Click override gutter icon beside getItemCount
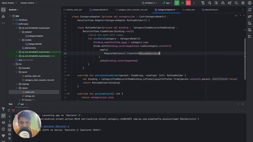Image resolution: width=253 pixels, height=142 pixels. coord(68,94)
